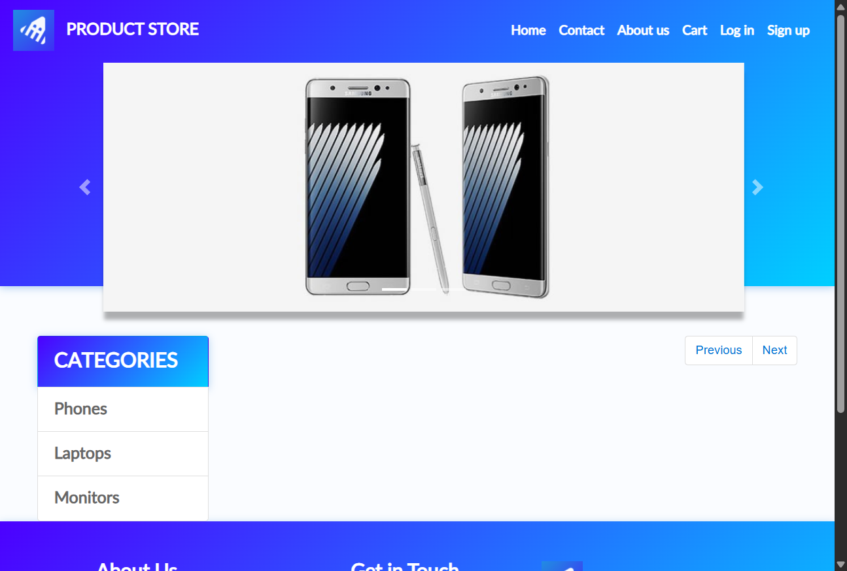This screenshot has height=571, width=847.
Task: Click the Previous pagination button
Action: 719,350
